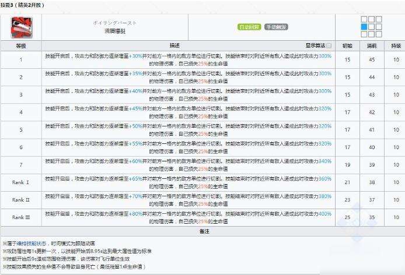Screen dimensions: 405x275
Task: Click the 技能3(精英2开放) title
Action: click(22, 5)
